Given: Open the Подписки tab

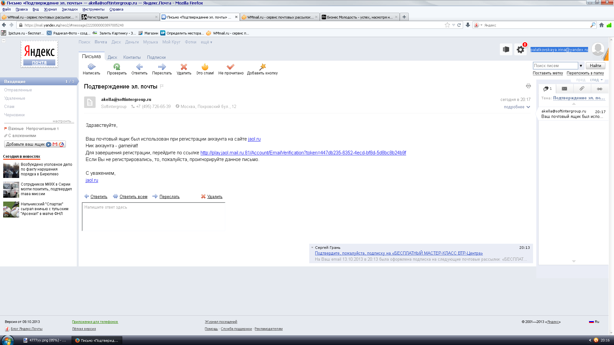Looking at the screenshot, I should coord(156,57).
